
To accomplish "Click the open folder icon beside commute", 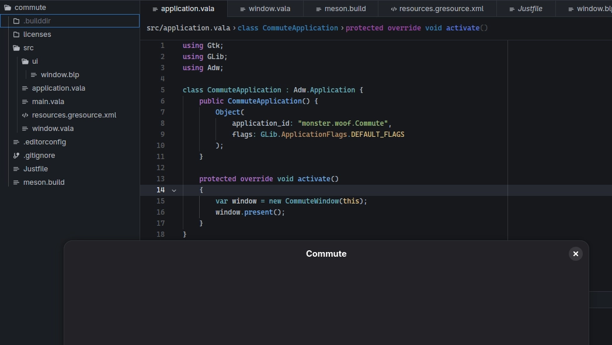I will (x=8, y=8).
